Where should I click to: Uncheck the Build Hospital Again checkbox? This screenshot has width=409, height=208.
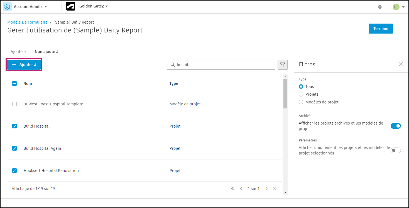point(14,148)
